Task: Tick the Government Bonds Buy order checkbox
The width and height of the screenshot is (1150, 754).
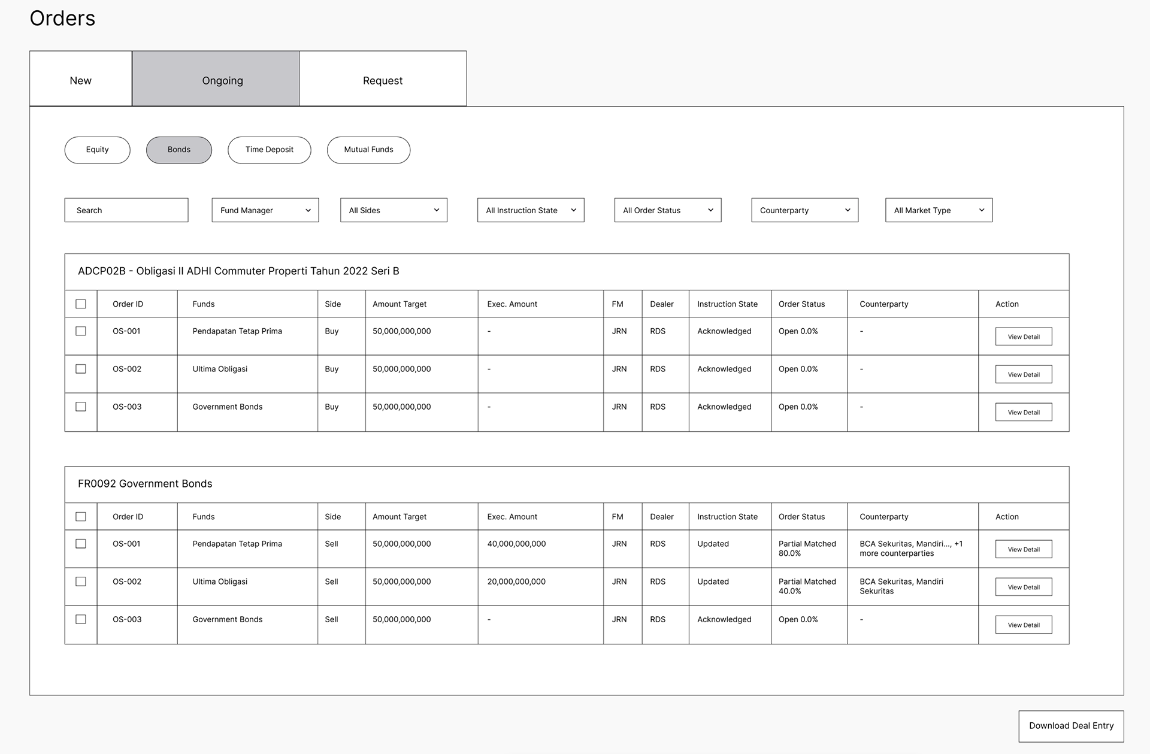Action: (x=81, y=407)
